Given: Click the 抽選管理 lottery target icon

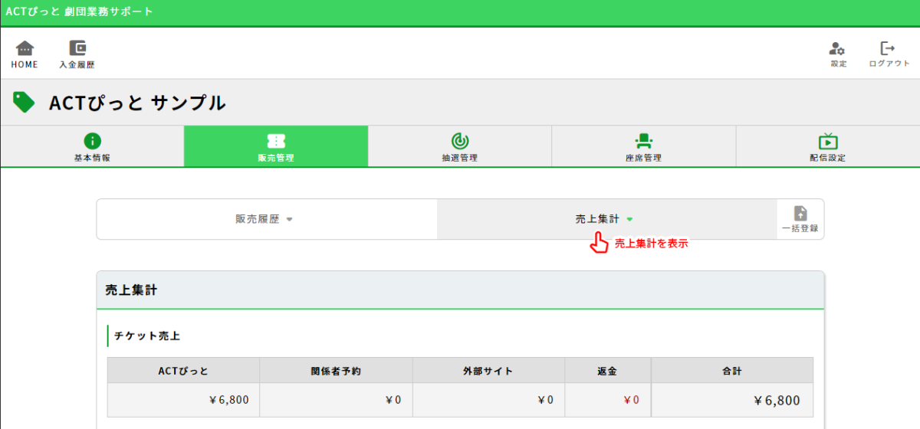Looking at the screenshot, I should point(460,141).
